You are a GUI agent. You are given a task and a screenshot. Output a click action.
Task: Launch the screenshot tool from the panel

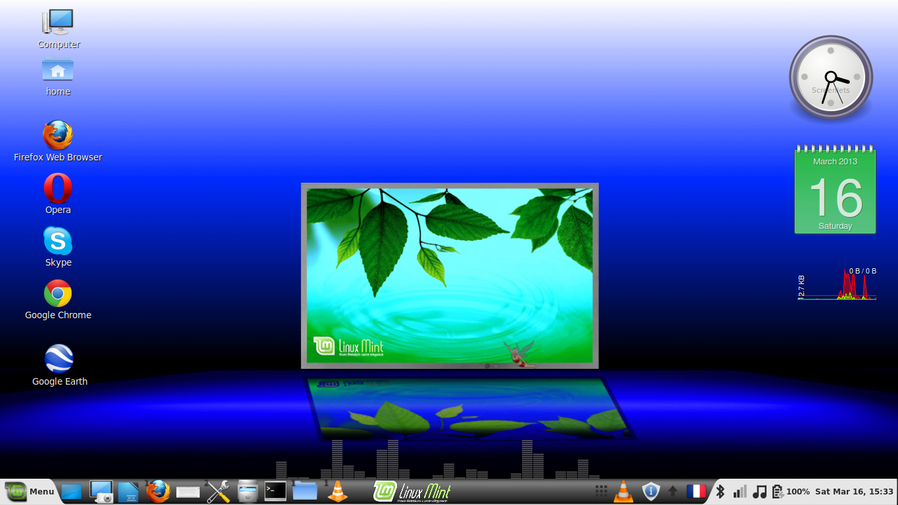tap(101, 491)
